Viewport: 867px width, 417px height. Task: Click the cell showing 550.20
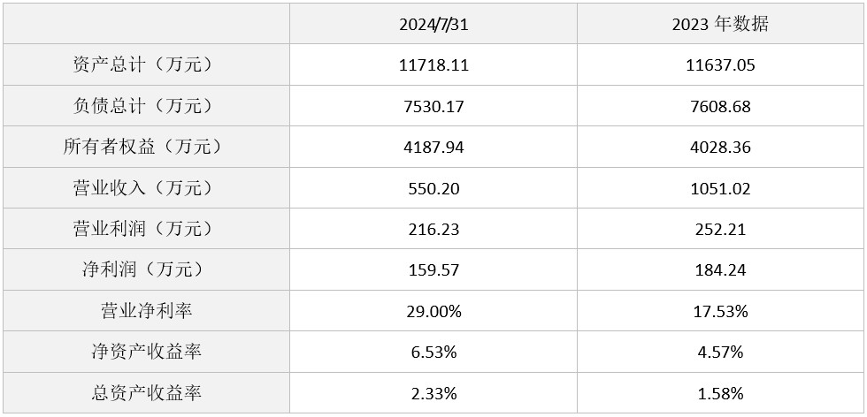coord(433,188)
